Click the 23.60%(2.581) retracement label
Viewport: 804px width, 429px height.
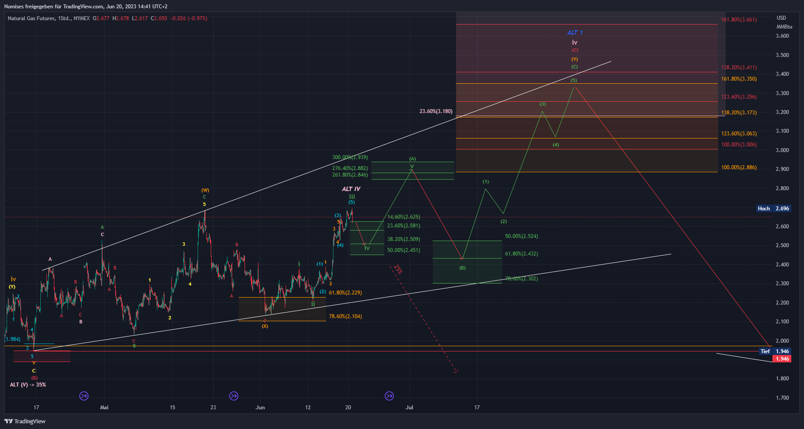tap(404, 226)
